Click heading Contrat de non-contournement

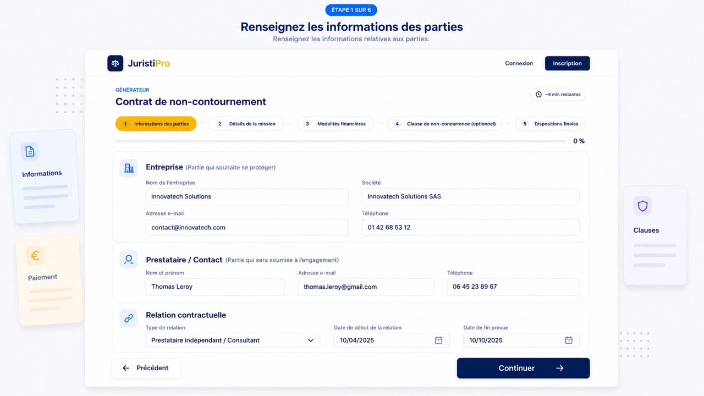[191, 102]
